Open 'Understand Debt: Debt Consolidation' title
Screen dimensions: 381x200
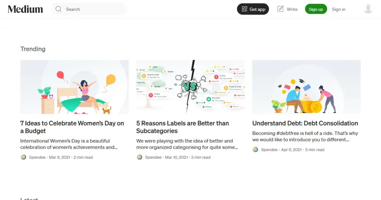point(305,123)
